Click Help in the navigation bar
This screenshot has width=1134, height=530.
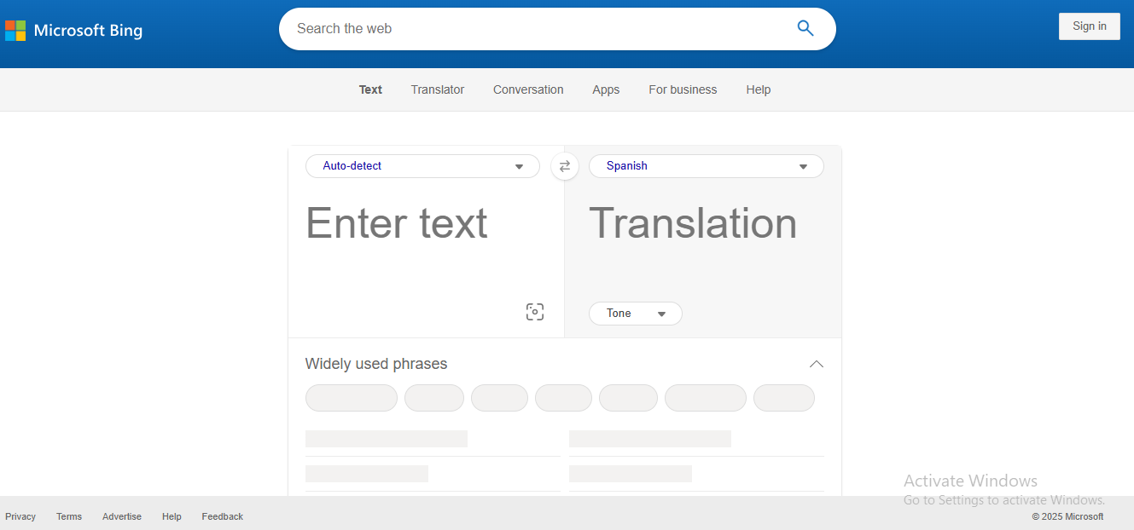(x=758, y=89)
